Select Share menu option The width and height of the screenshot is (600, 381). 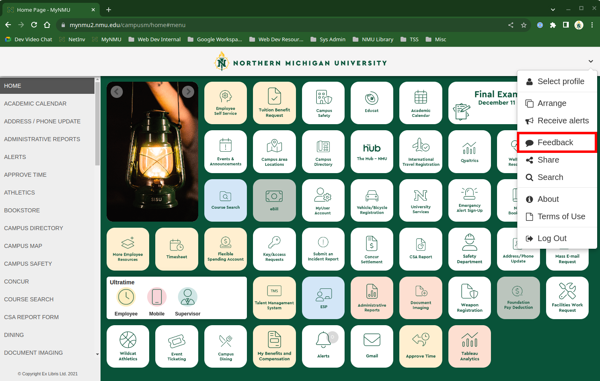pyautogui.click(x=557, y=160)
